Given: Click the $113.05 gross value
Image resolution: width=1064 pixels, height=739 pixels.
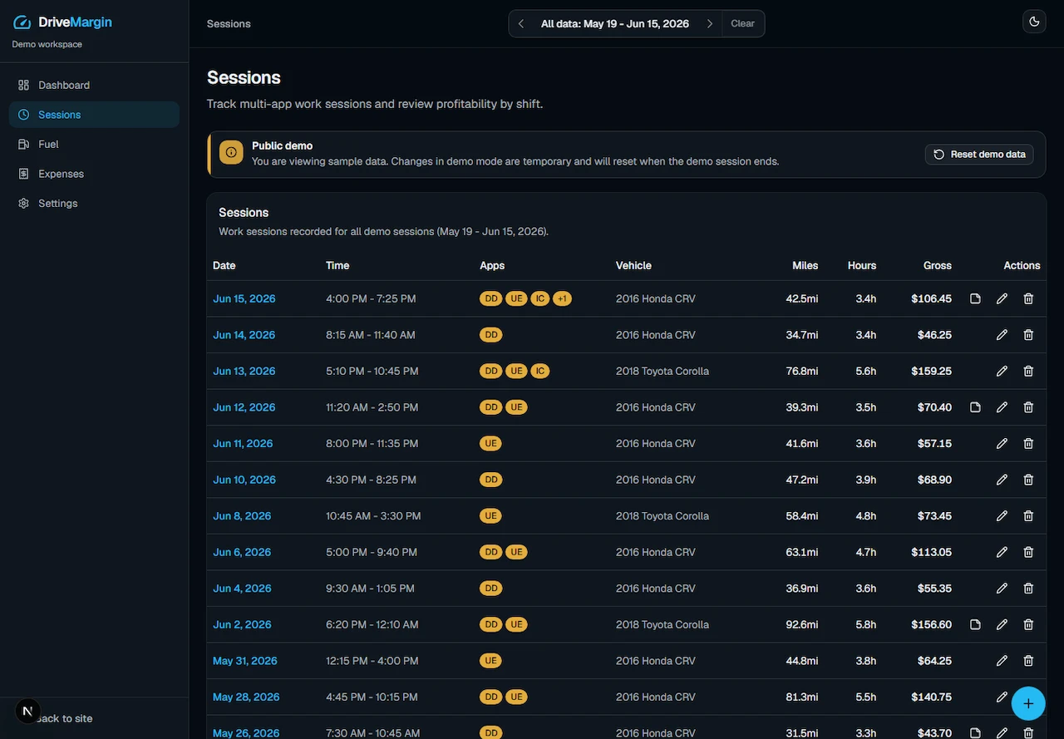Looking at the screenshot, I should (931, 552).
